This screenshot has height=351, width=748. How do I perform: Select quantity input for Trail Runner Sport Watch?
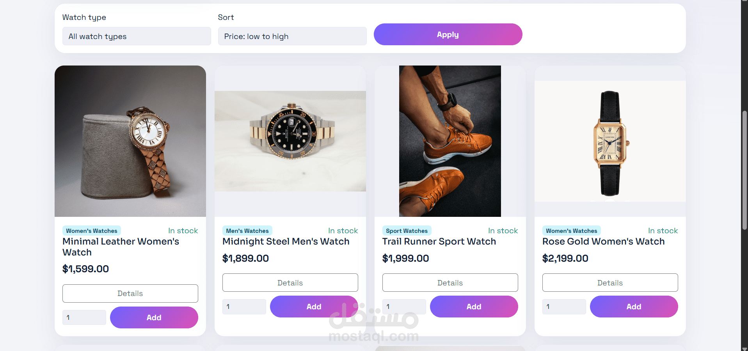point(404,307)
